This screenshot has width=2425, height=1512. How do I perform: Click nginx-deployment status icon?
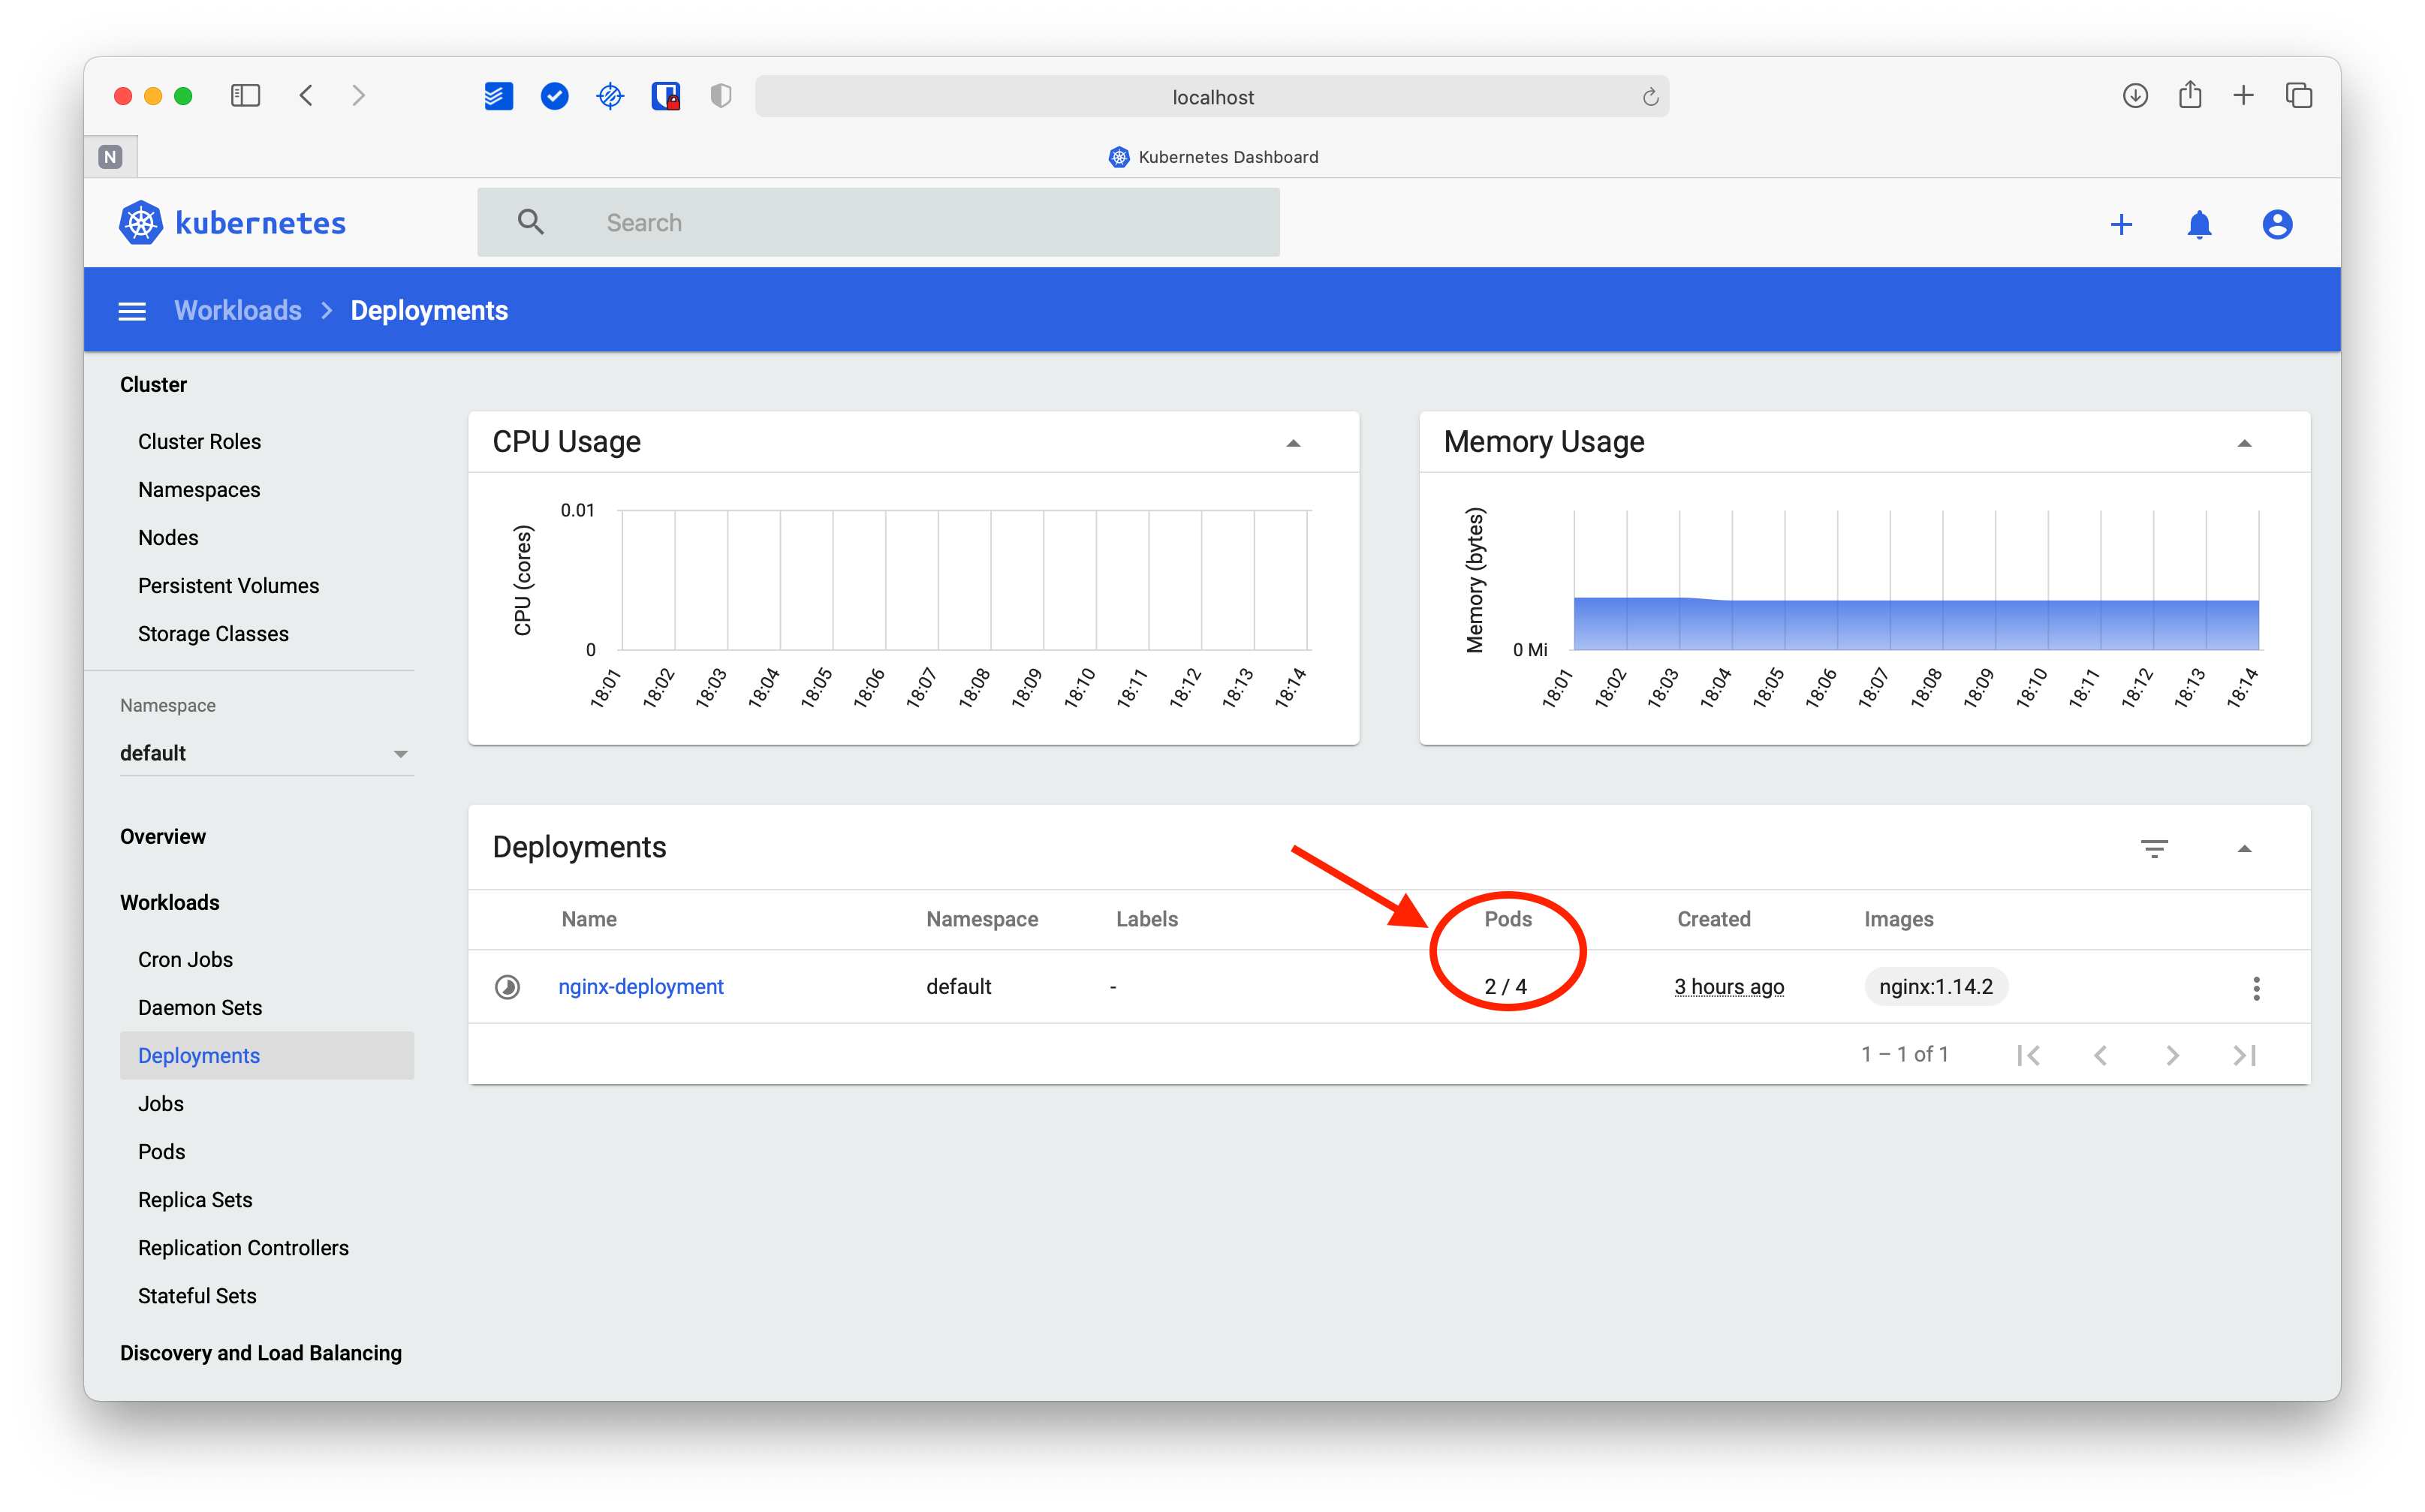tap(508, 987)
